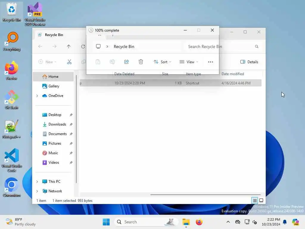Screen dimensions: 305x229
Task: Click Recycle Bin in the address breadcrumb
Action: (x=124, y=47)
